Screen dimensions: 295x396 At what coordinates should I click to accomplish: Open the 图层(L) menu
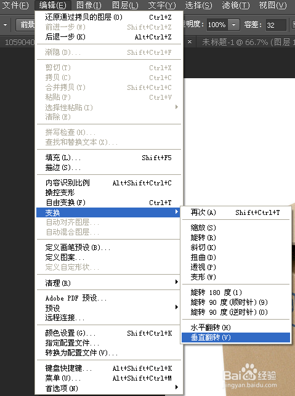pyautogui.click(x=125, y=5)
